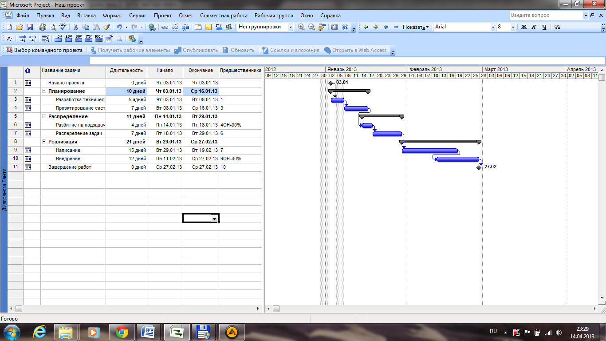Hide subtasks with the minus icon

[396, 27]
